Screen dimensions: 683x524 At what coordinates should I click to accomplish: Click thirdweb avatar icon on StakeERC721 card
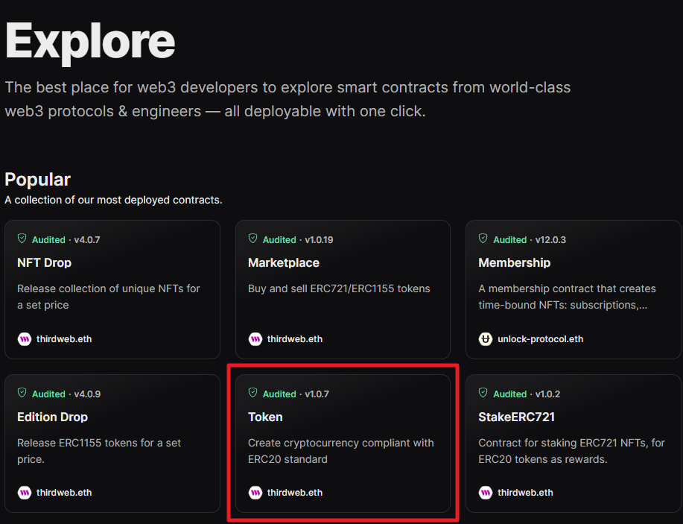486,493
